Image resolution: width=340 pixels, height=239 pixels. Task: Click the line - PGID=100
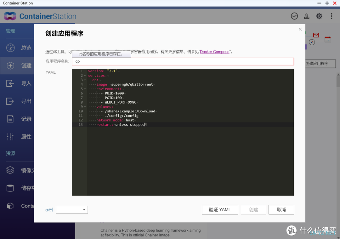(111, 98)
